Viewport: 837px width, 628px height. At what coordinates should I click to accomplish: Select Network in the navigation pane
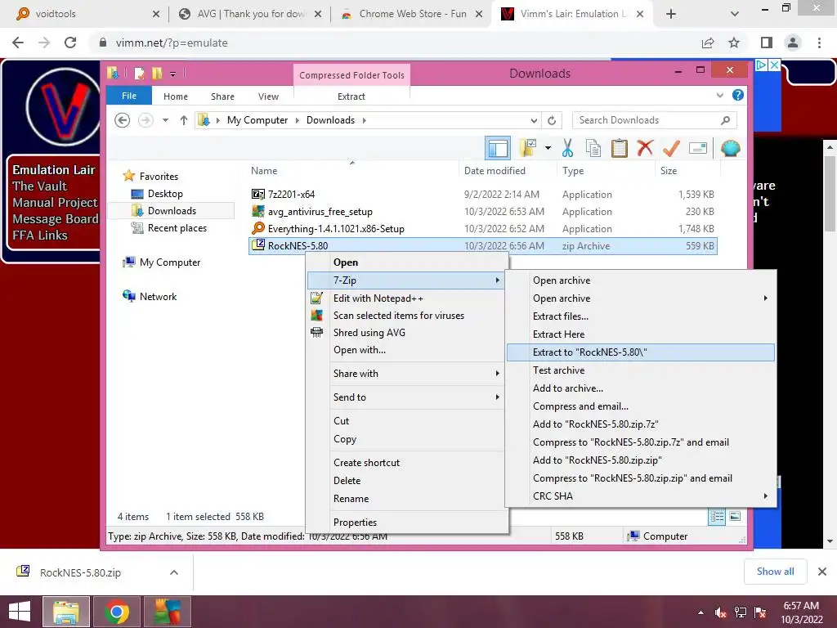point(158,296)
